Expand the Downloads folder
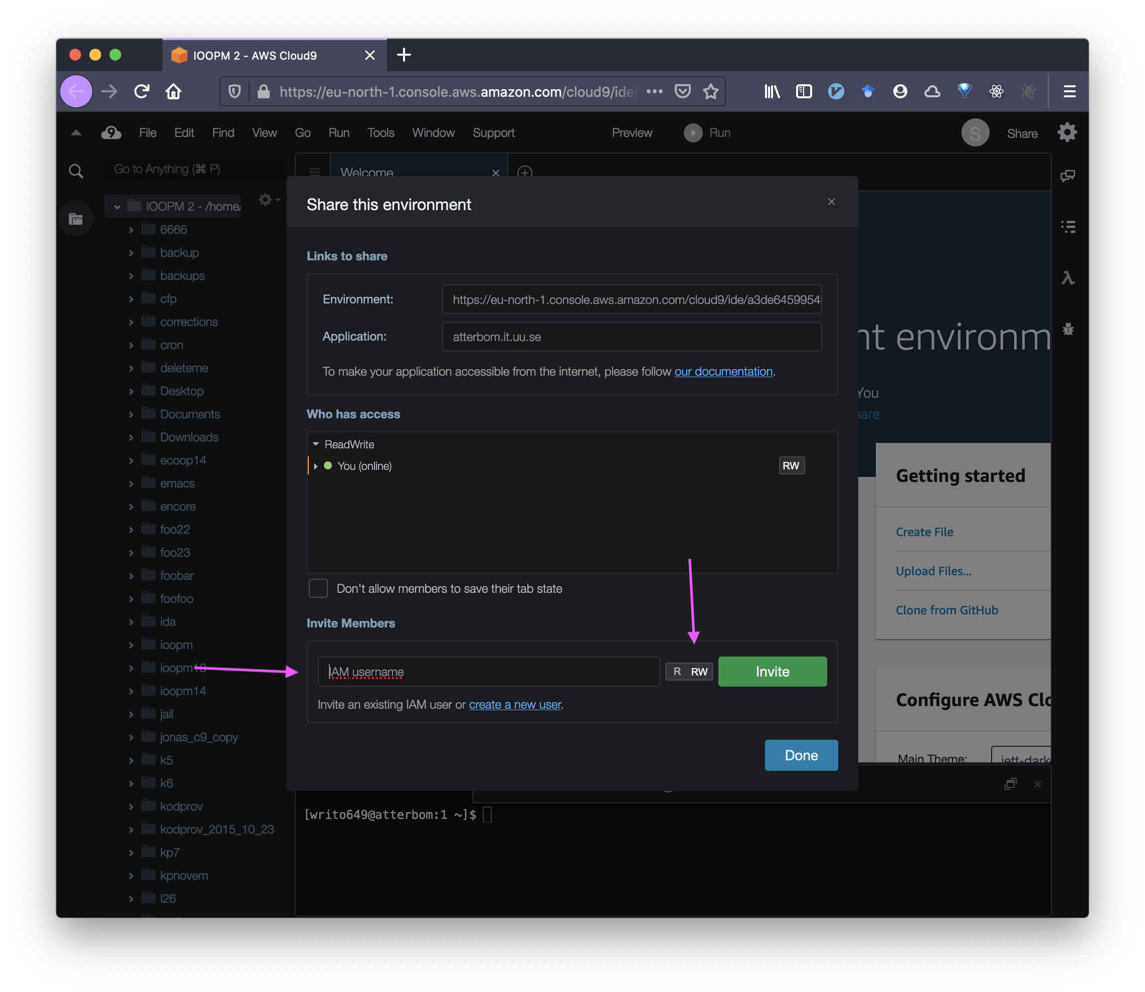Viewport: 1145px width, 992px height. click(131, 437)
